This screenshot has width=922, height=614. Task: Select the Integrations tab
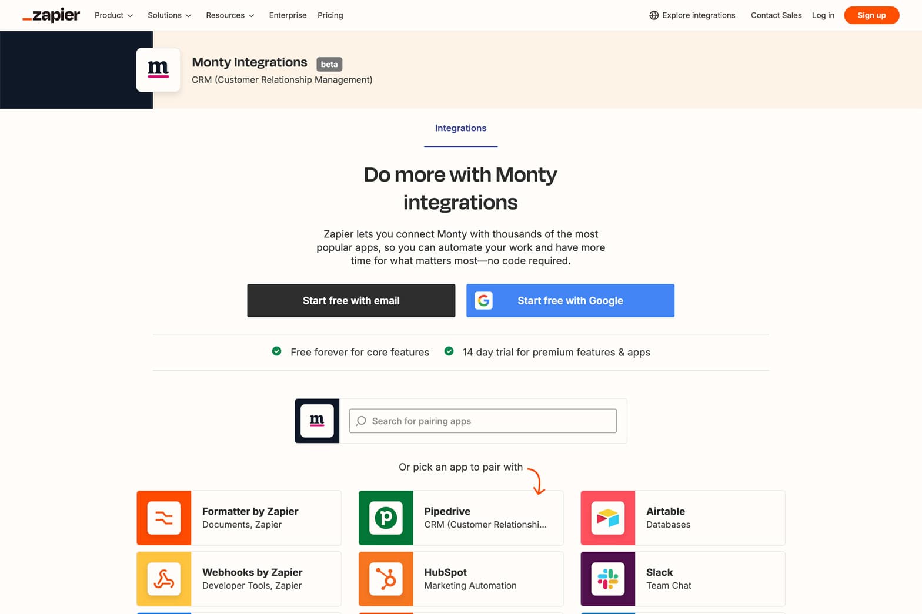point(460,128)
